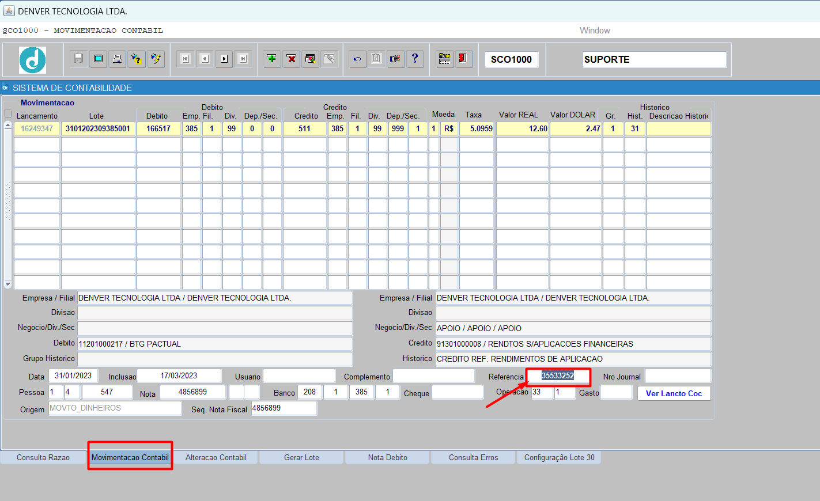Screen dimensions: 820x501
Task: Click the Hist. cell showing 31
Action: click(x=635, y=129)
